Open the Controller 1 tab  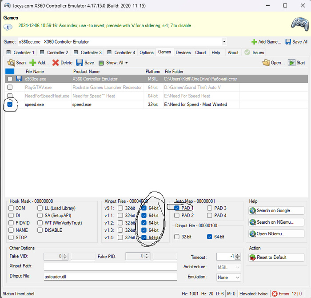pos(20,52)
